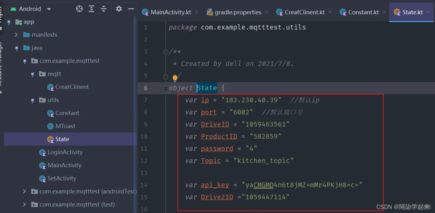Close the CreatClinent.kt tab
Viewport: 435px width, 213px height.
pyautogui.click(x=330, y=12)
